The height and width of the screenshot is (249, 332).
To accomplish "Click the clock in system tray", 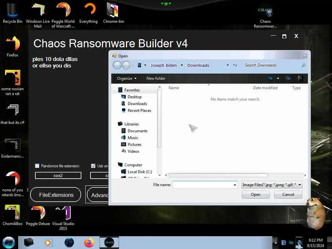I will 315,243.
